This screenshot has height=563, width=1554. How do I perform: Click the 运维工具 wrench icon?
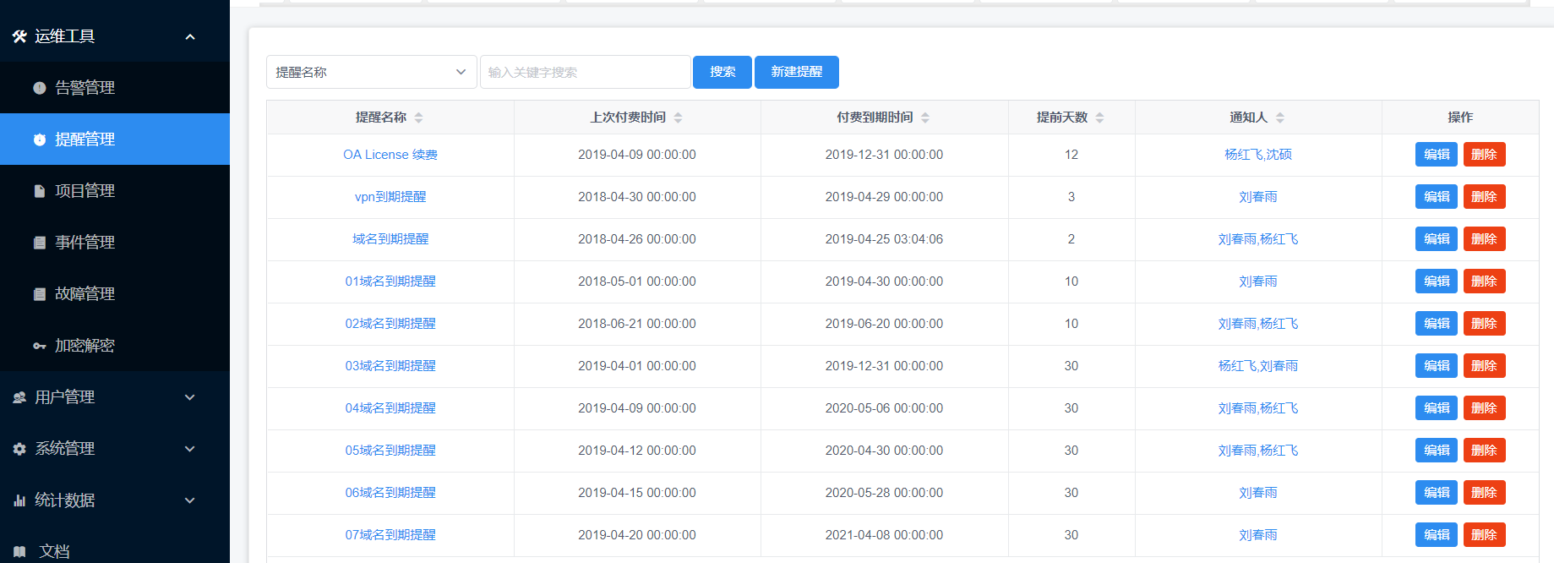point(19,36)
